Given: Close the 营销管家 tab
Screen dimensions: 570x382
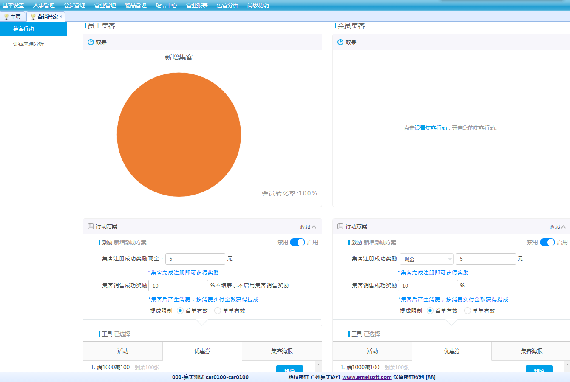Looking at the screenshot, I should (x=61, y=17).
